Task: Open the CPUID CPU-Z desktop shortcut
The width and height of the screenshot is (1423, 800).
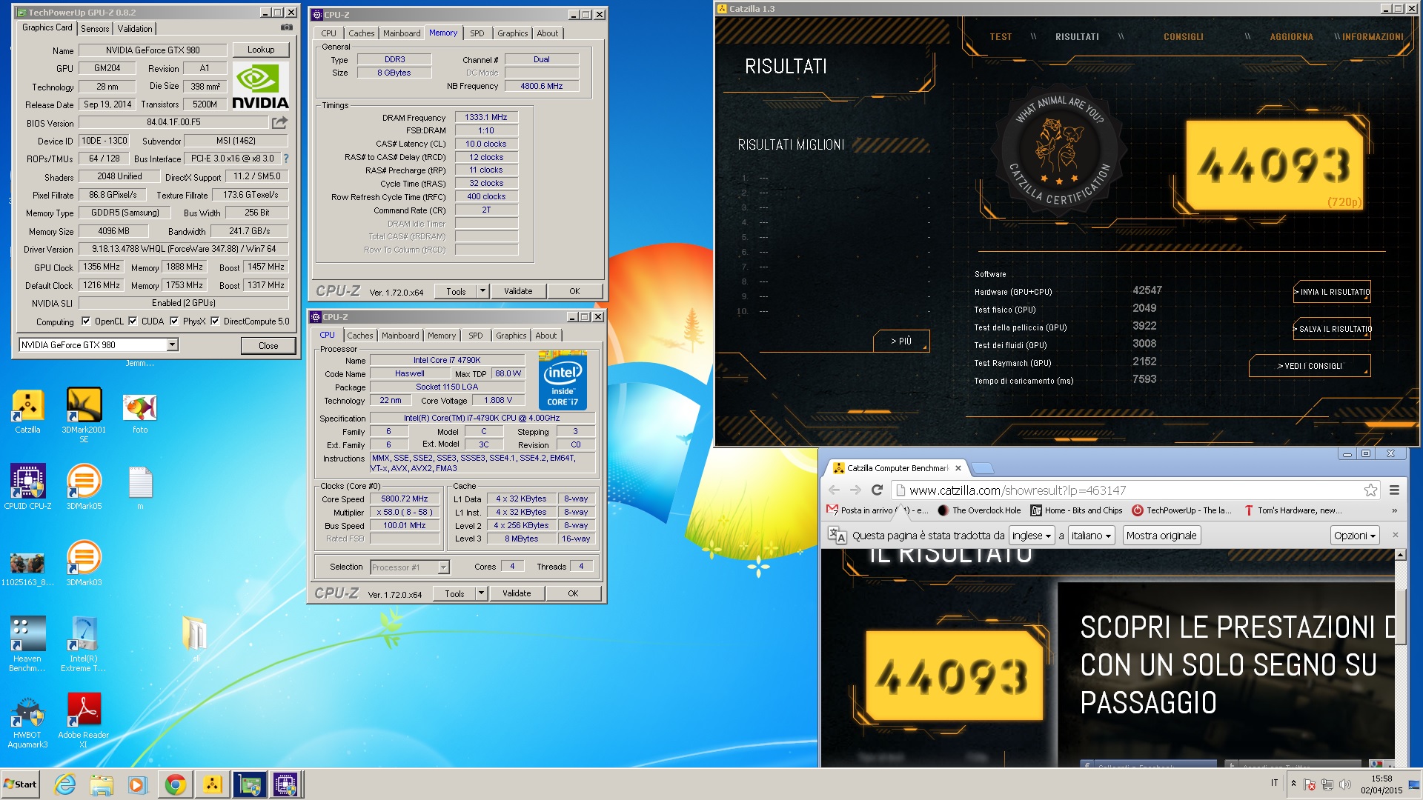Action: [27, 487]
